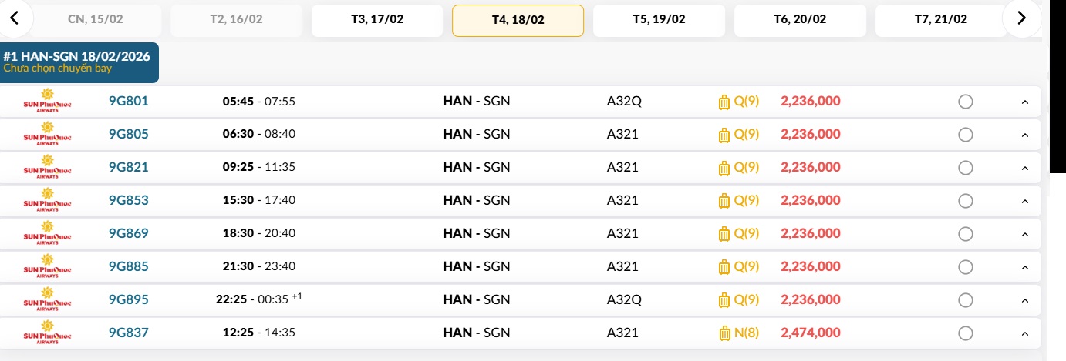Go to previous week of dates
This screenshot has width=1066, height=361.
point(14,18)
